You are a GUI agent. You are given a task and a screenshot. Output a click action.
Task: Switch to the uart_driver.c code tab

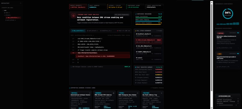[x=92, y=31]
